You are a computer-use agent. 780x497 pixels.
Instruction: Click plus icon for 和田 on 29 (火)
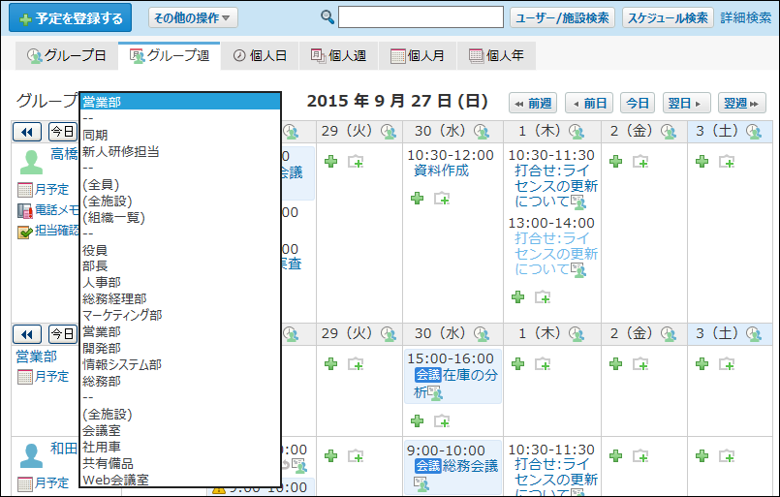coord(330,455)
